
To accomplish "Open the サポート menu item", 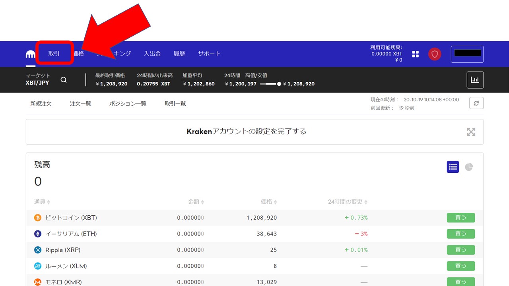I will click(209, 53).
